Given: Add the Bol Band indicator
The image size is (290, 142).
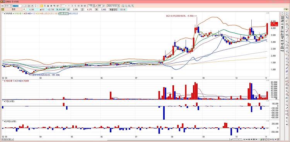Looking at the screenshot, I should tap(282, 47).
